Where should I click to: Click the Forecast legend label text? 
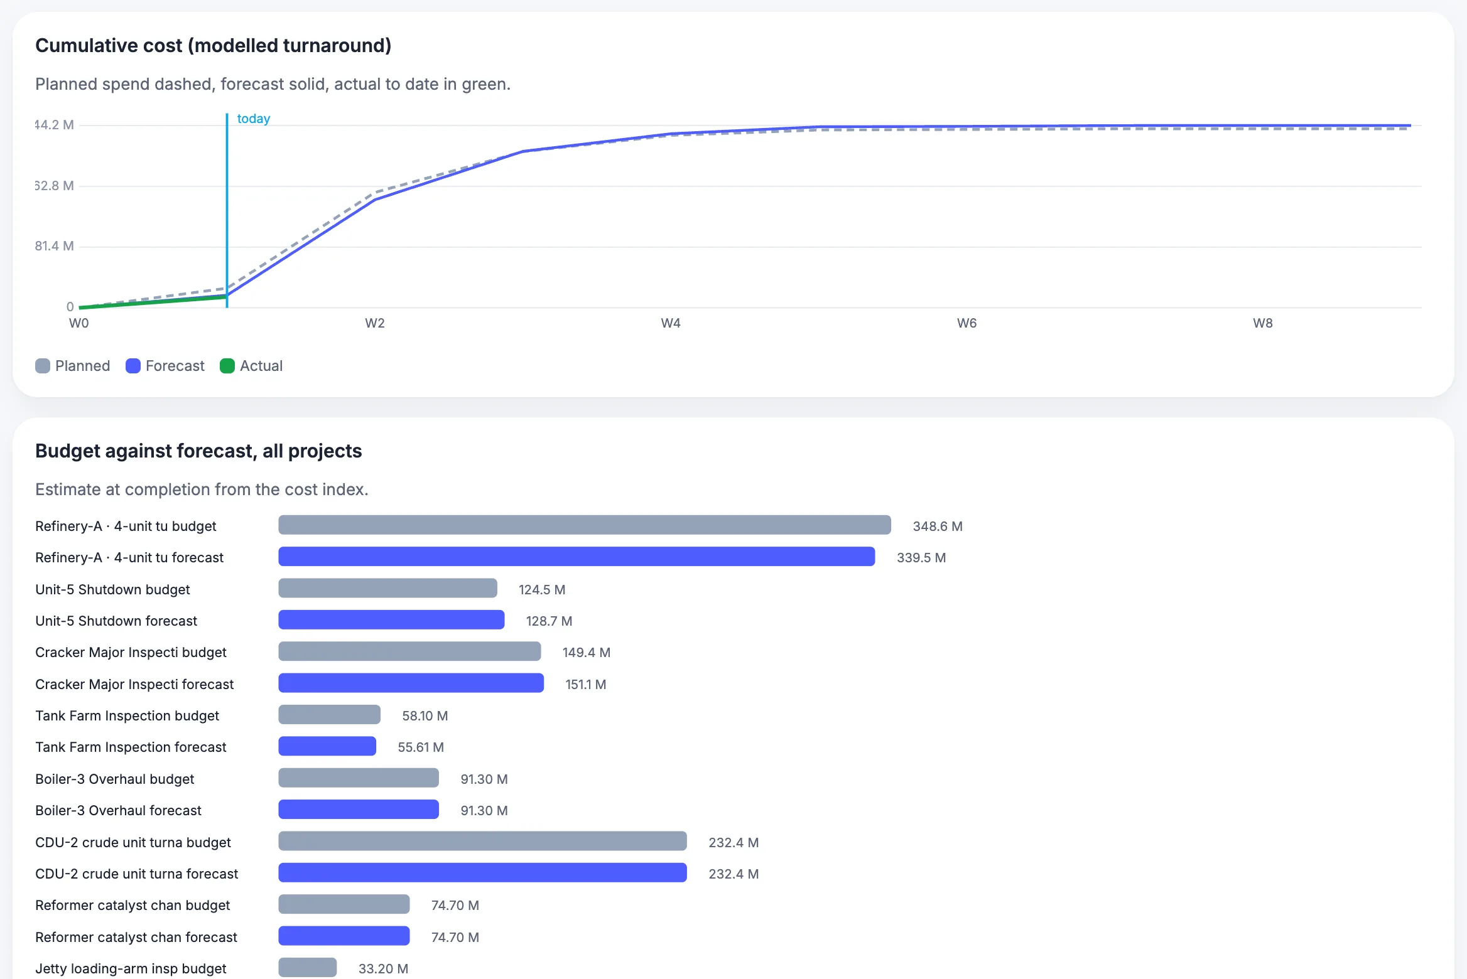coord(175,366)
